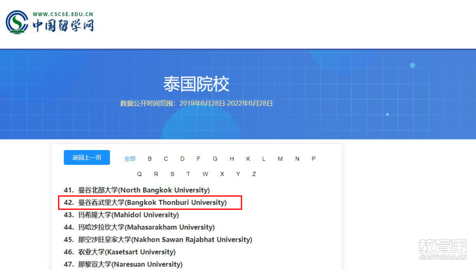Filter universities by letter M
476x270 pixels.
(280, 158)
